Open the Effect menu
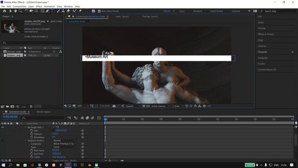Image resolution: width=298 pixels, height=168 pixels. pyautogui.click(x=39, y=7)
